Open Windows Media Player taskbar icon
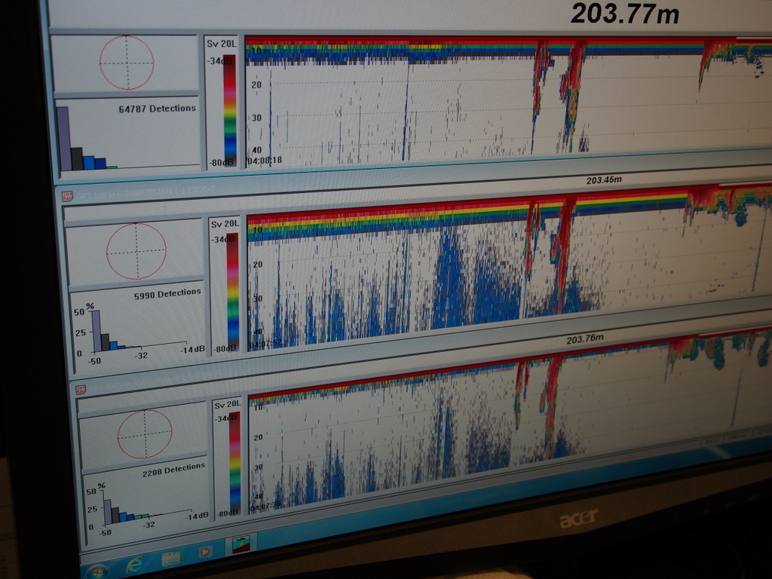 point(204,552)
